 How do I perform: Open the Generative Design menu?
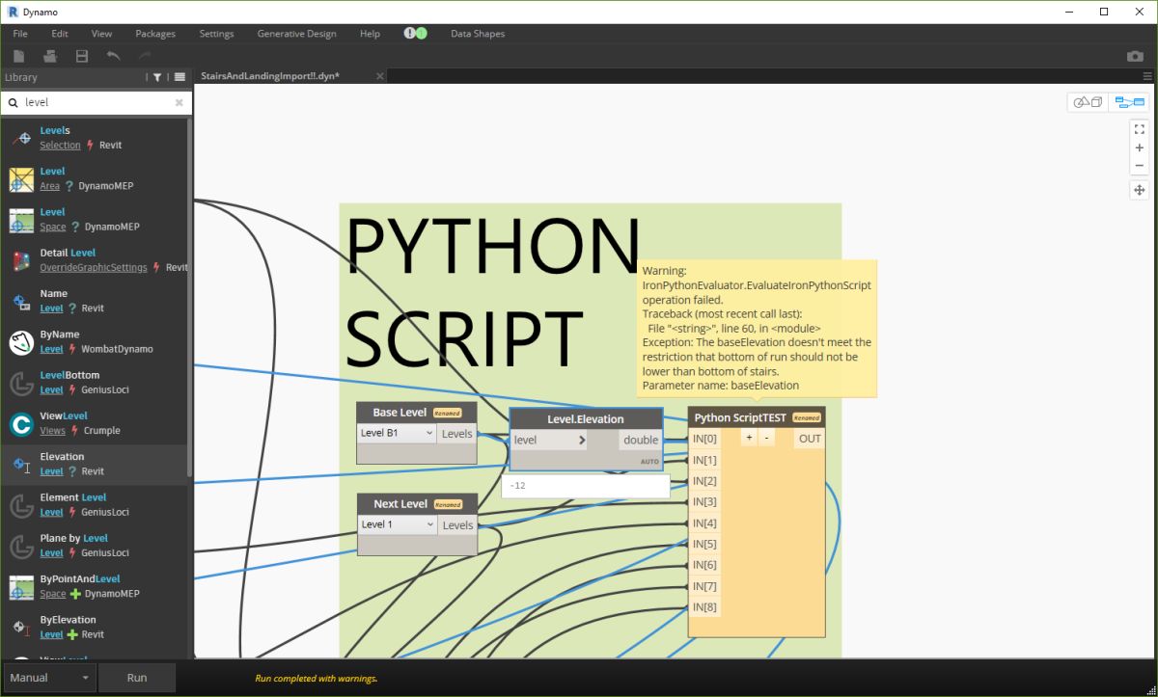(x=296, y=34)
